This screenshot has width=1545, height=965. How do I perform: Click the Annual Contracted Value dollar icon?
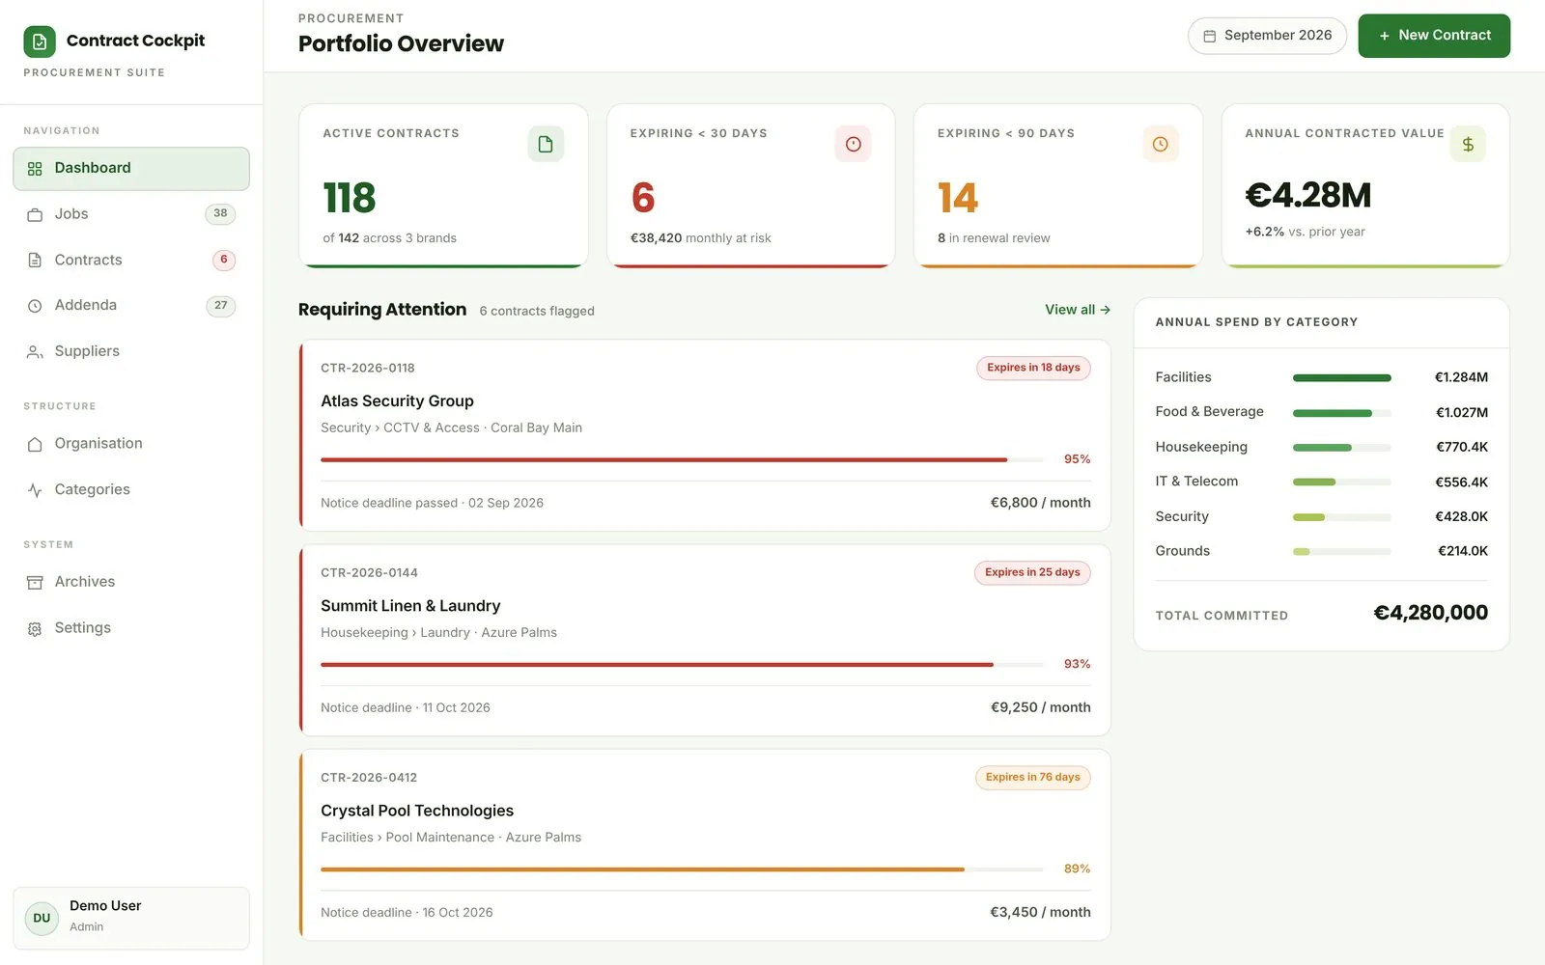[1468, 144]
